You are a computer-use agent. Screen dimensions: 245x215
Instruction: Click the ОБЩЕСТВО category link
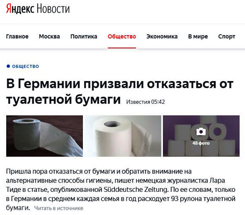click(26, 66)
